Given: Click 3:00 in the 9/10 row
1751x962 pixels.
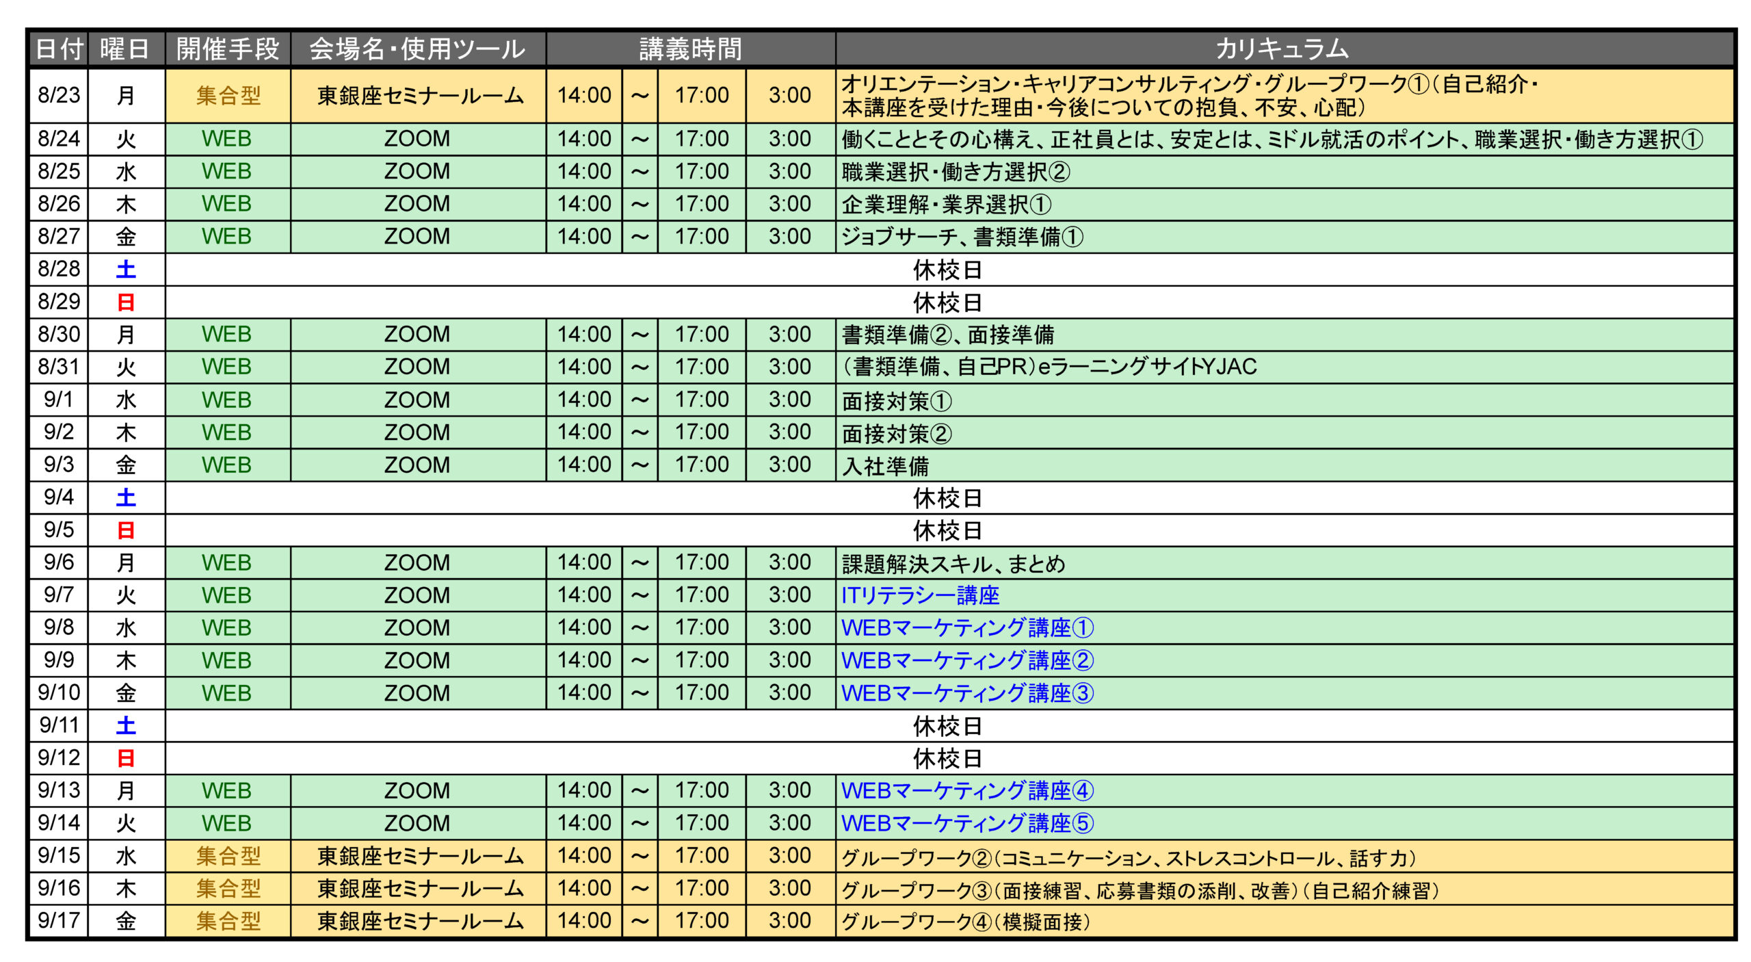Looking at the screenshot, I should click(x=789, y=693).
